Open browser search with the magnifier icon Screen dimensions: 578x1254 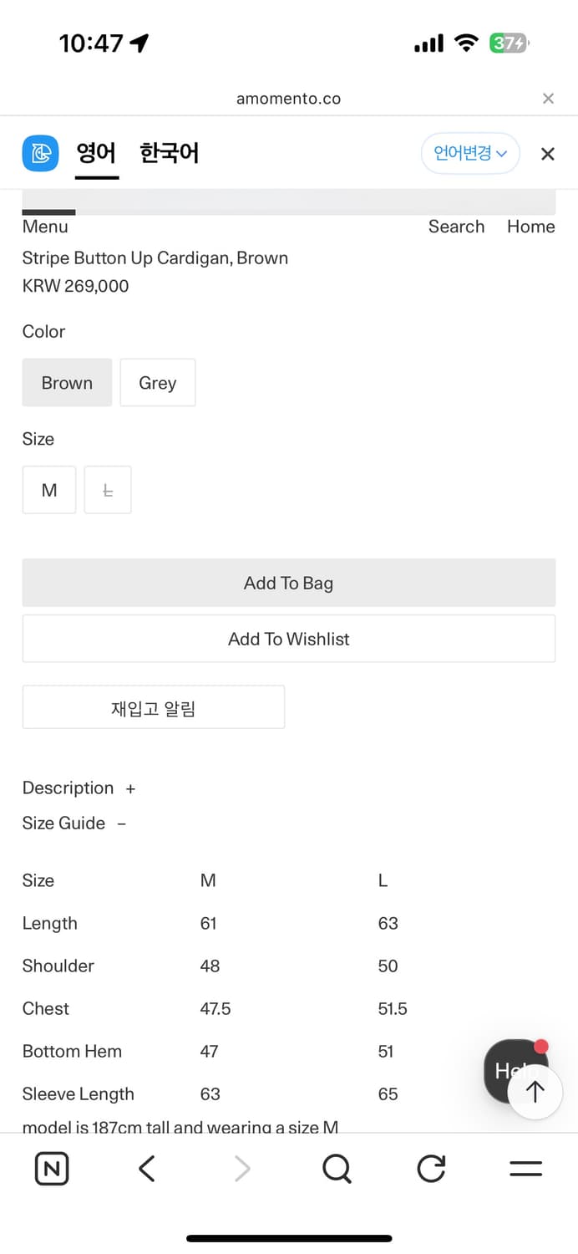pos(337,1169)
